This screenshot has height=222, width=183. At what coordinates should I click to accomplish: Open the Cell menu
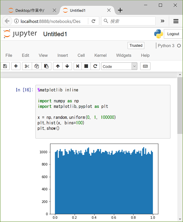(x=81, y=55)
